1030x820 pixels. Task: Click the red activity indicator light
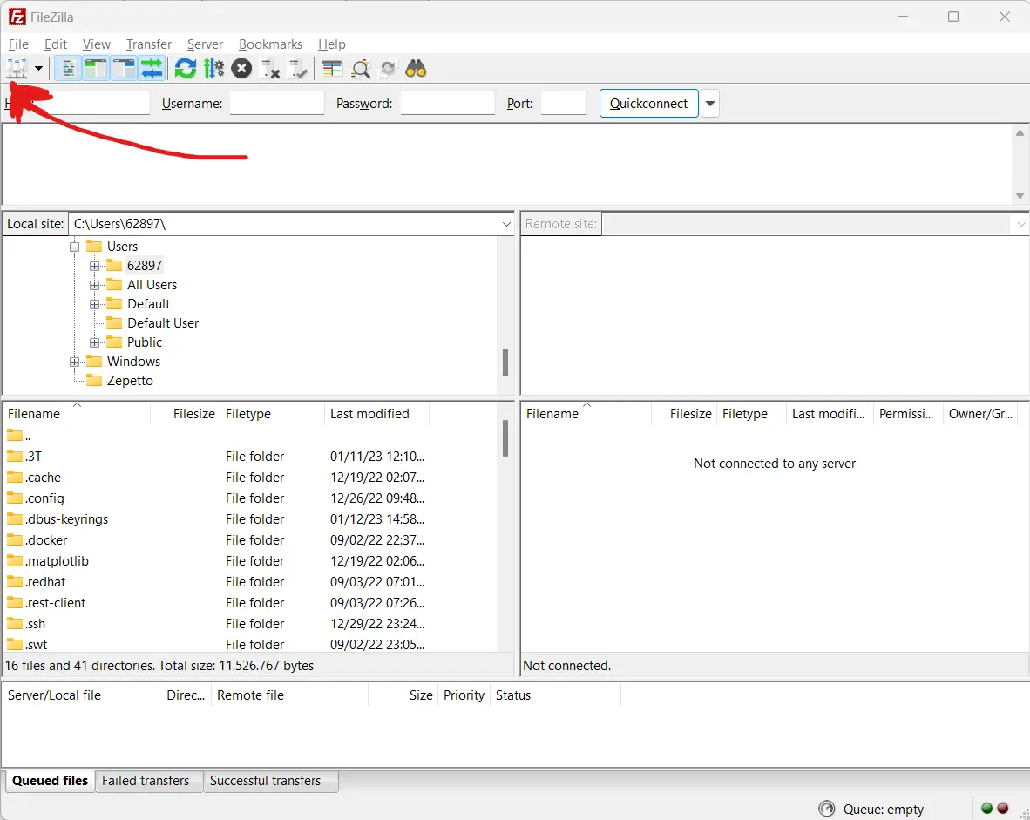click(1002, 808)
